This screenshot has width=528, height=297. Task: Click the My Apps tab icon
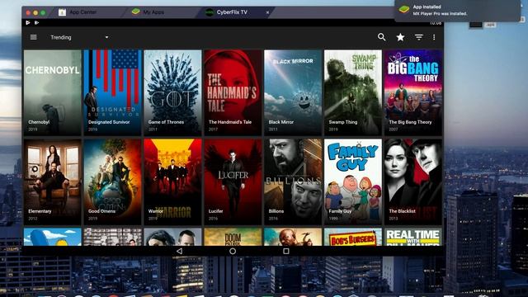(x=135, y=12)
